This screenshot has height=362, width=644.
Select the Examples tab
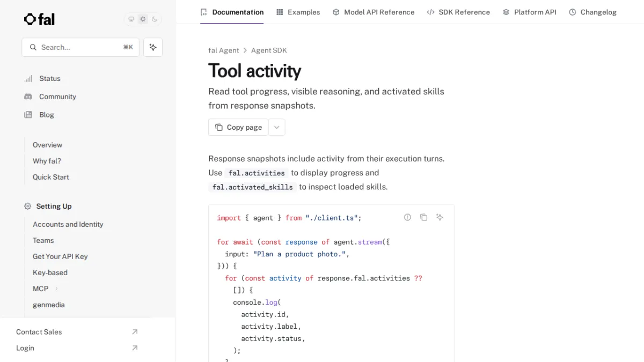pos(298,12)
